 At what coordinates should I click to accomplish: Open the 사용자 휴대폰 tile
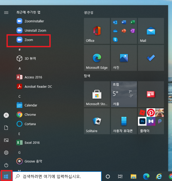pyautogui.click(x=124, y=121)
